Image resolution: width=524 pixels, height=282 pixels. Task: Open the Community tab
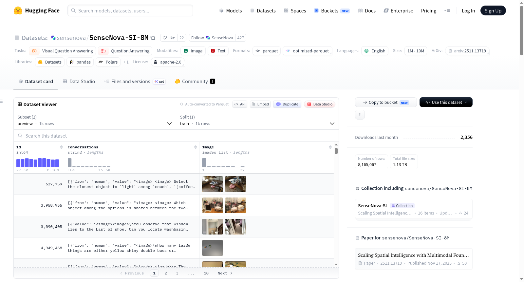[195, 81]
